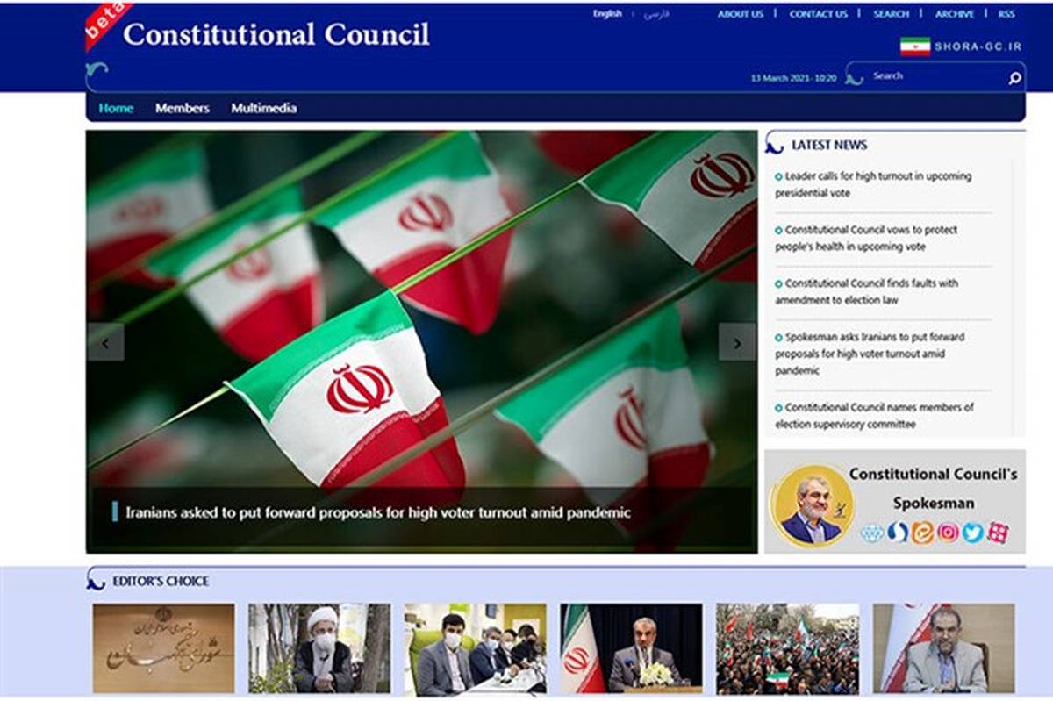The width and height of the screenshot is (1053, 701).
Task: Switch language to English
Action: click(x=607, y=14)
